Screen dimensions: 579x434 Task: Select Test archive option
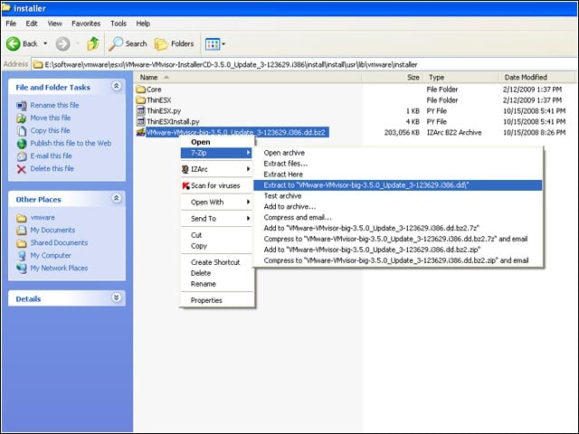[398, 196]
